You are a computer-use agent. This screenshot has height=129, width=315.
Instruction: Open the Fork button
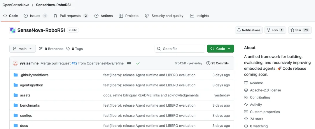tap(275, 30)
